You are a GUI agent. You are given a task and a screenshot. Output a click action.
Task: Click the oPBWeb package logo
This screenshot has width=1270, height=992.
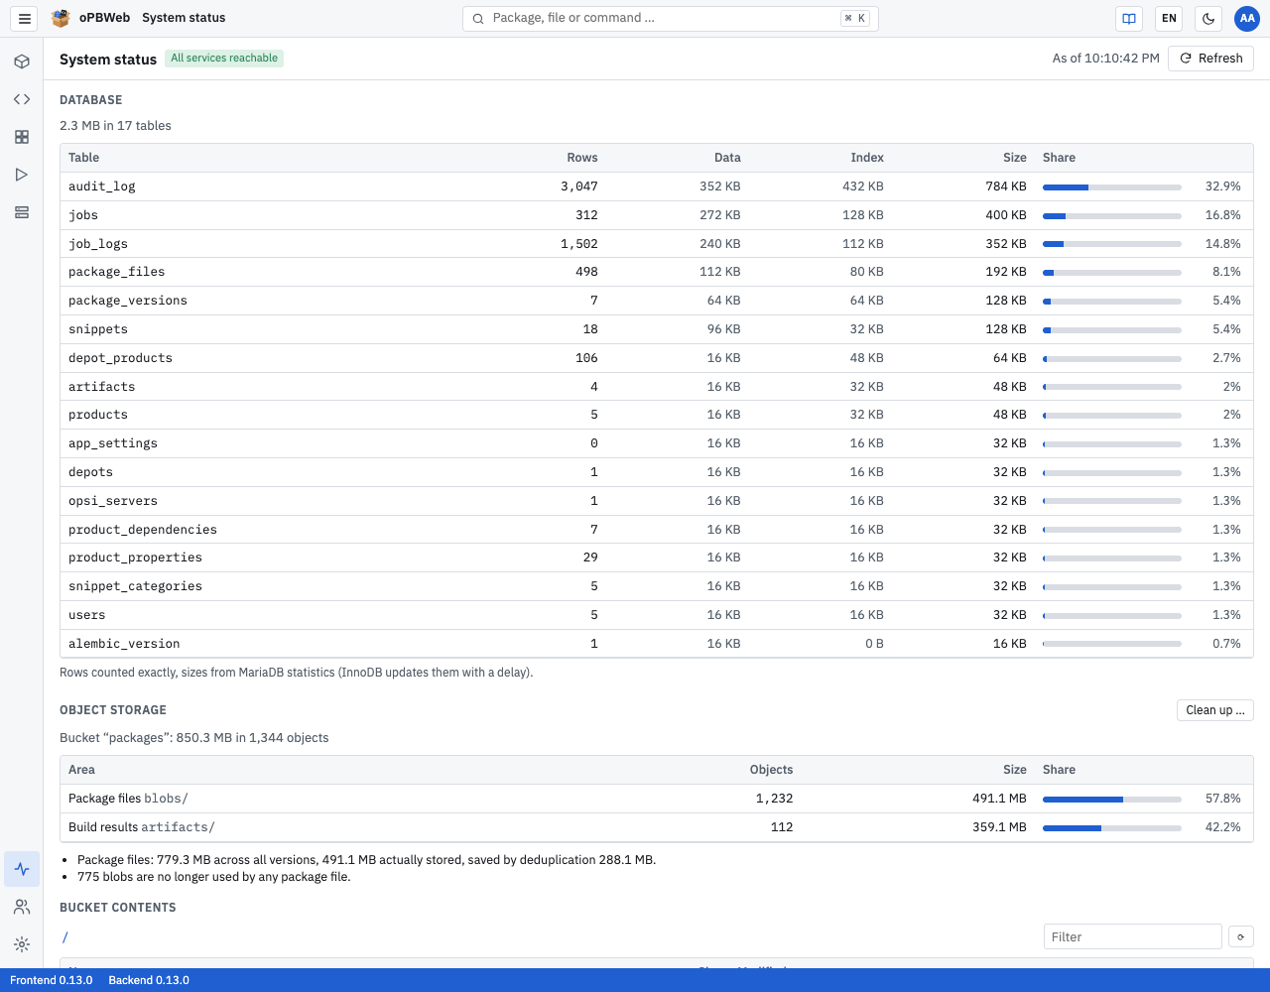click(61, 18)
